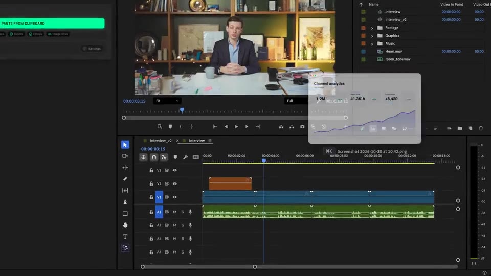Image resolution: width=491 pixels, height=276 pixels.
Task: Toggle A1 track targeting
Action: pos(159,212)
